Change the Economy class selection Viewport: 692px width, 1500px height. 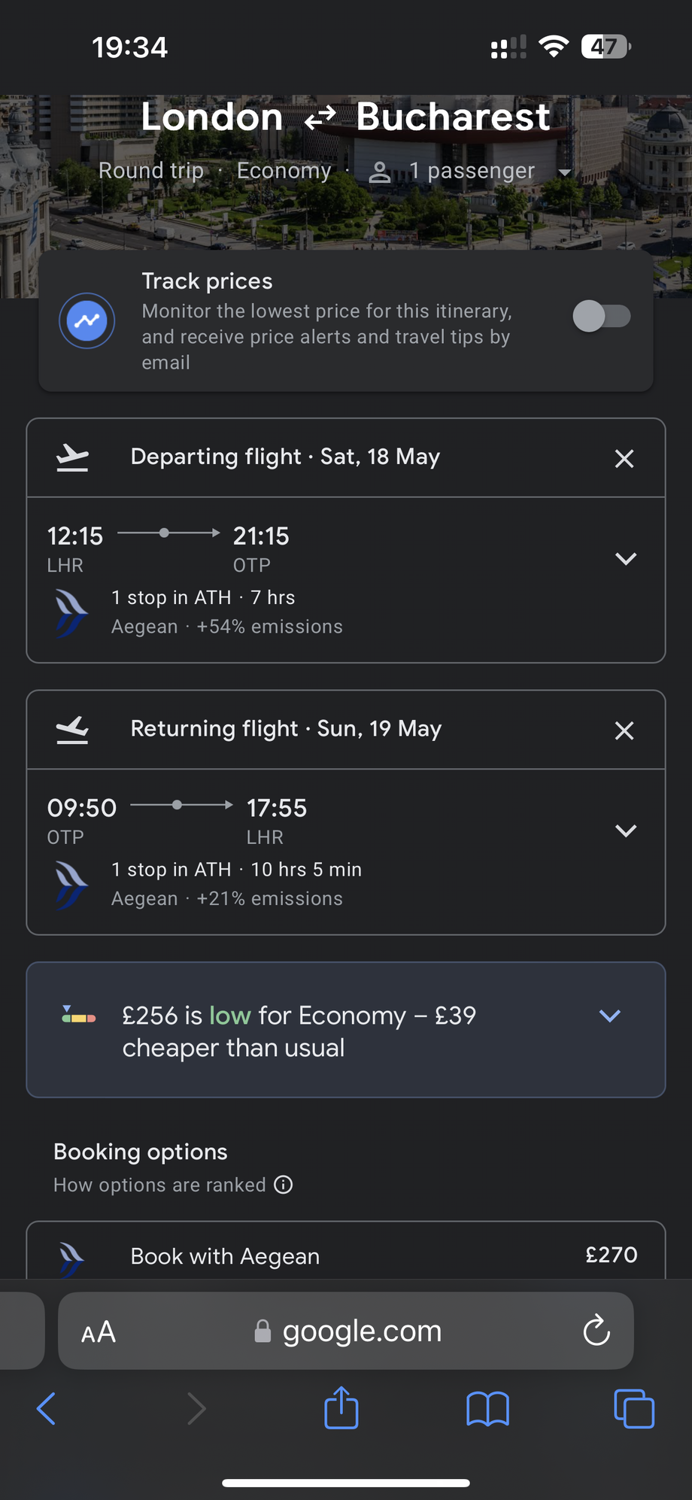click(x=284, y=171)
